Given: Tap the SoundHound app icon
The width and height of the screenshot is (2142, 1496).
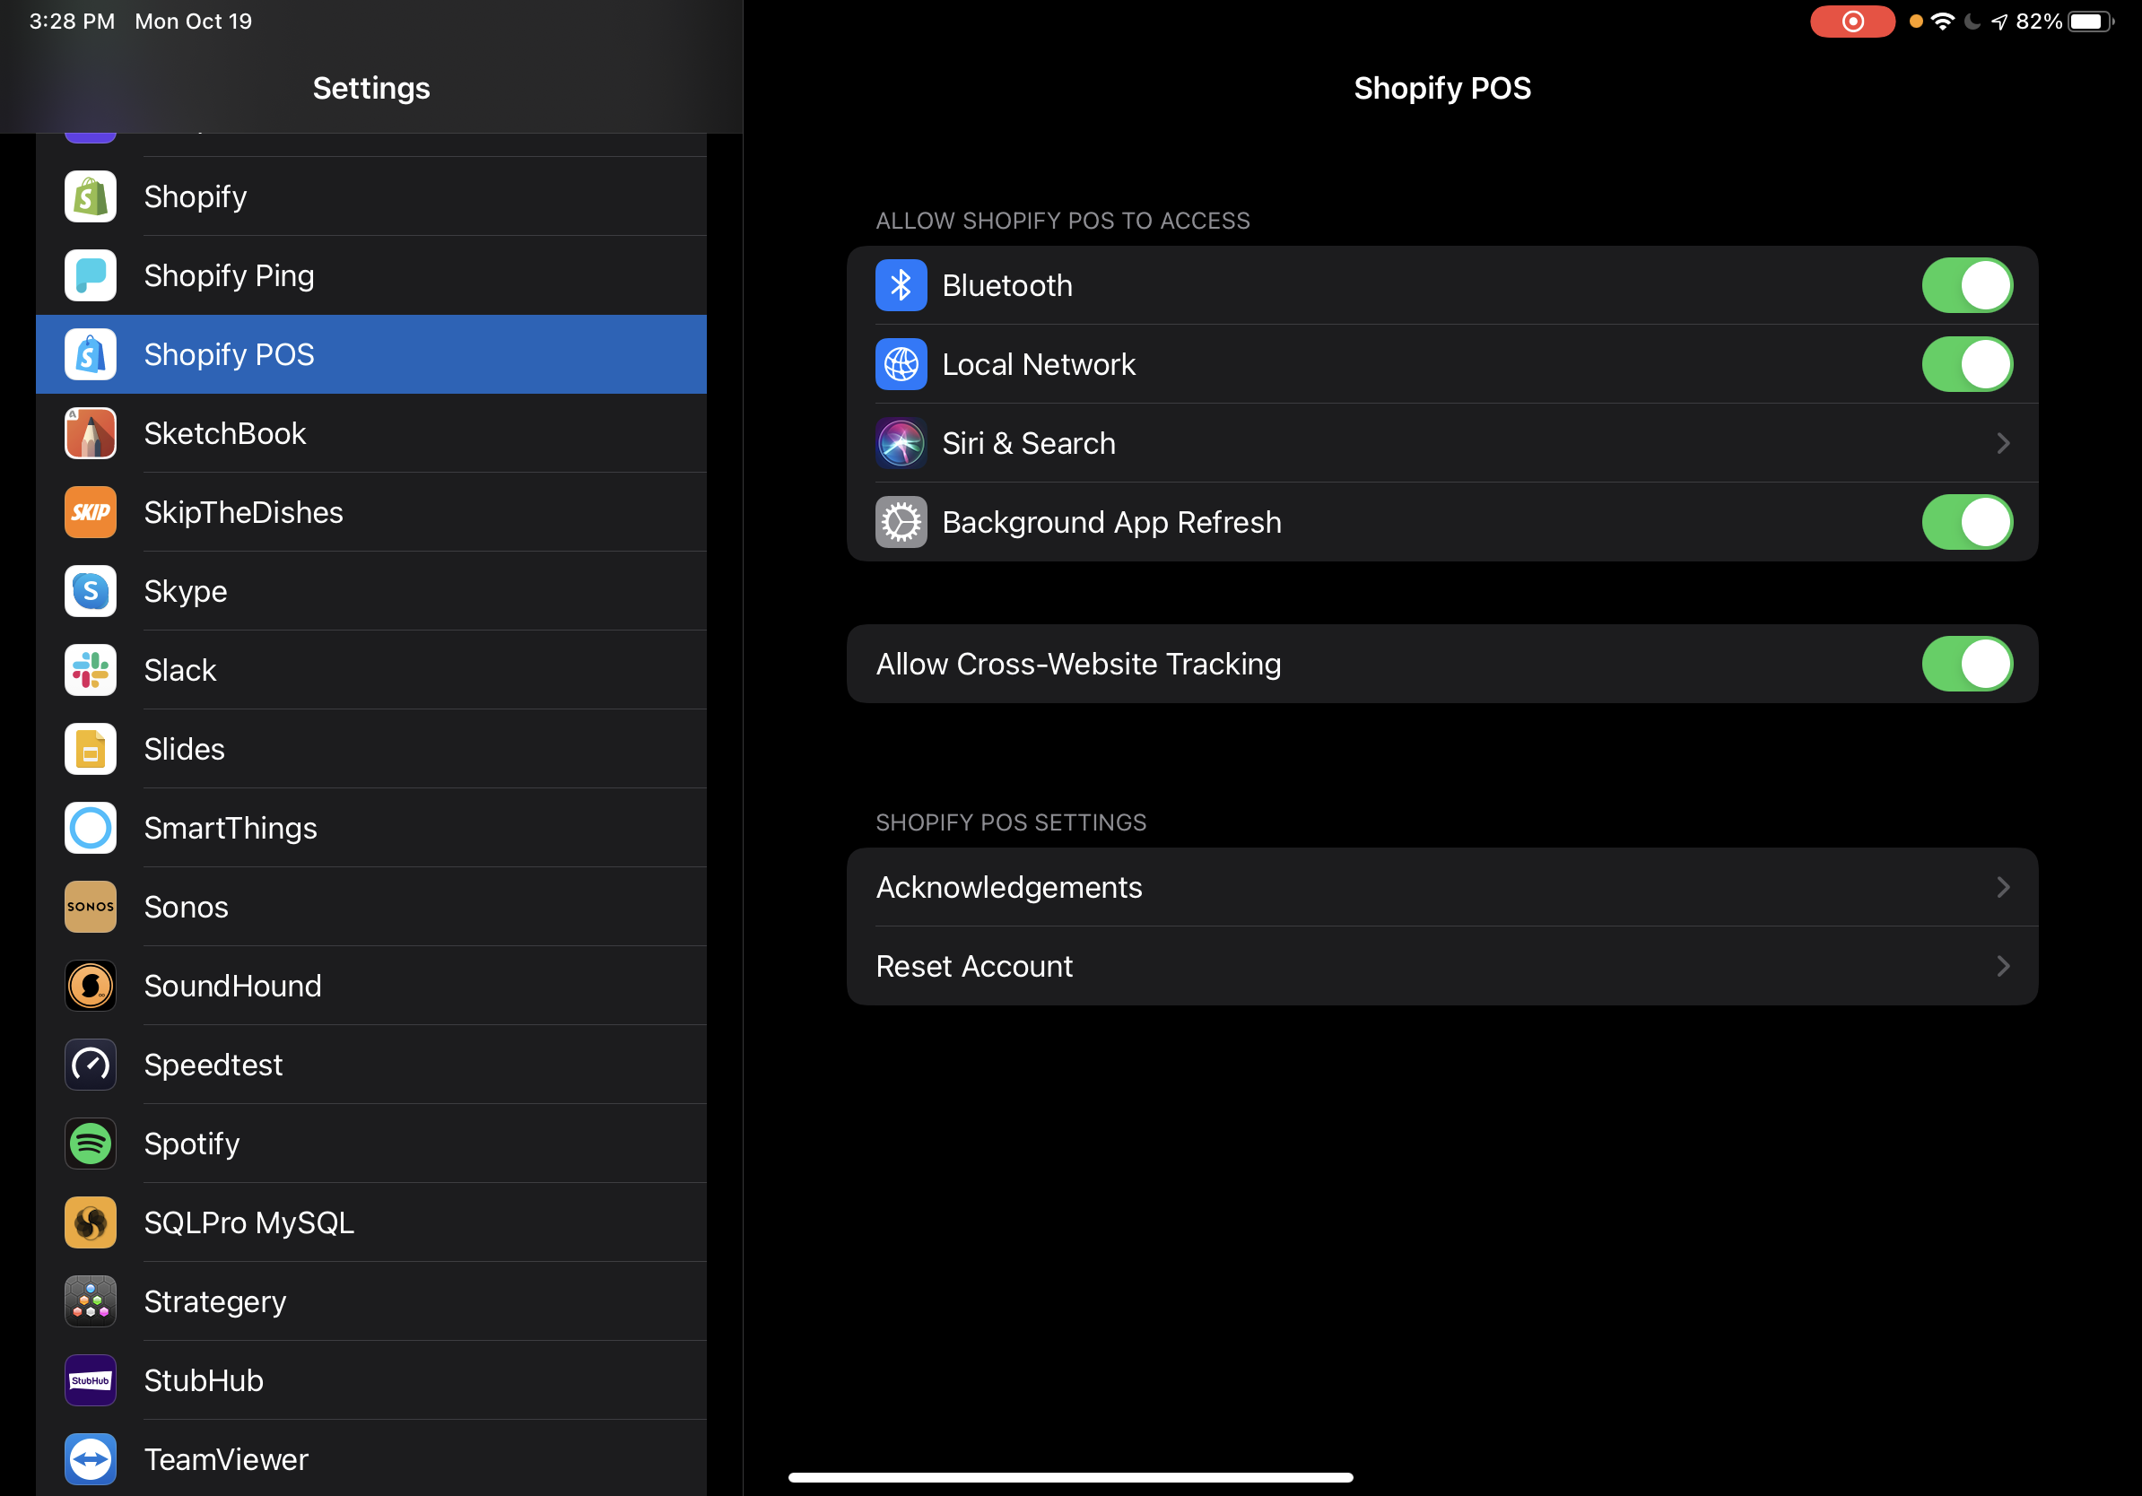Looking at the screenshot, I should [x=91, y=986].
